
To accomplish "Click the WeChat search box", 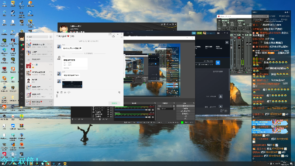I will (37, 37).
